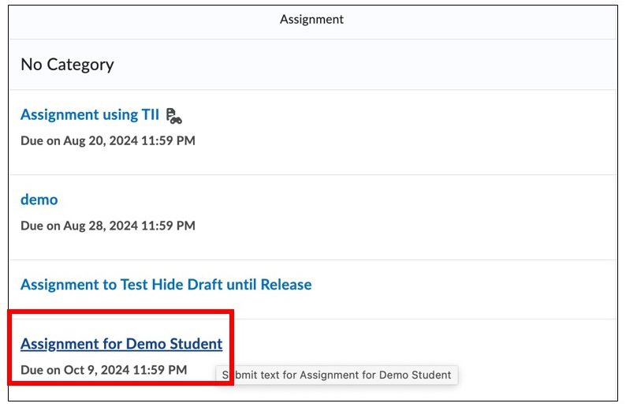This screenshot has width=626, height=407.
Task: Click the Submit text for Assignment tooltip
Action: point(337,375)
